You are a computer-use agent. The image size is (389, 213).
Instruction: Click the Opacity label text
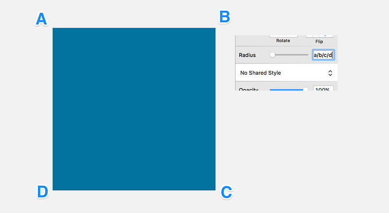pos(248,89)
